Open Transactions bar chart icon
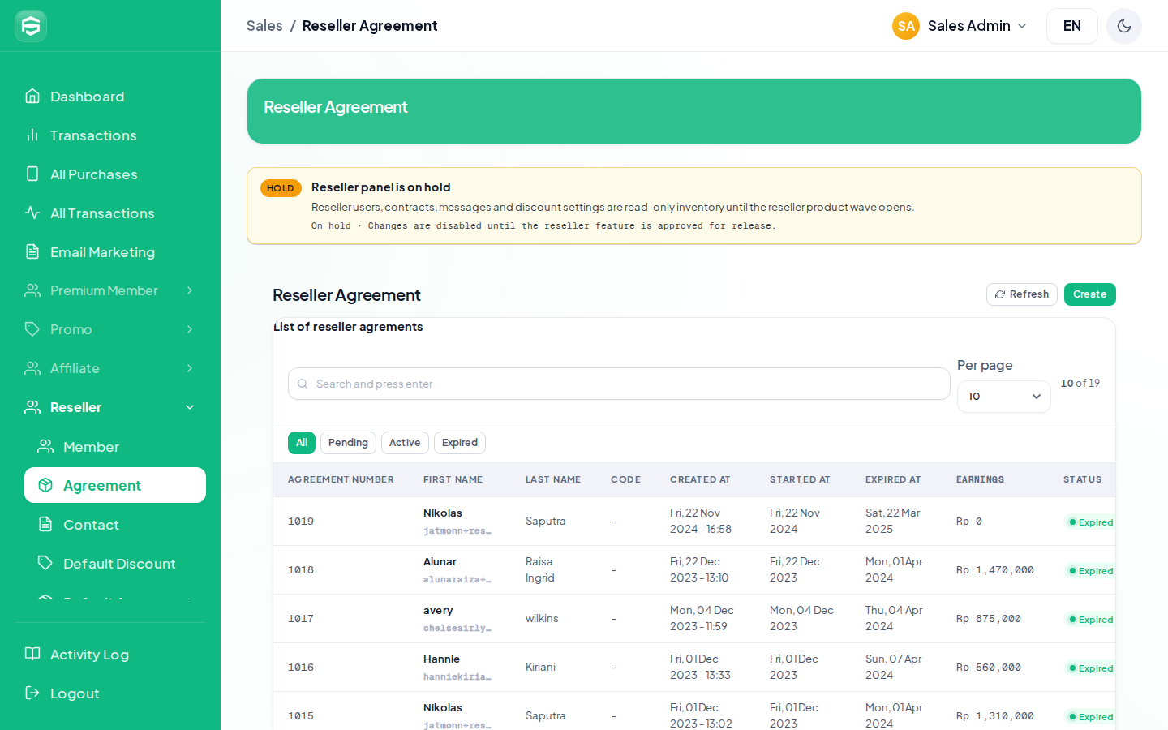Viewport: 1168px width, 730px height. 32,135
